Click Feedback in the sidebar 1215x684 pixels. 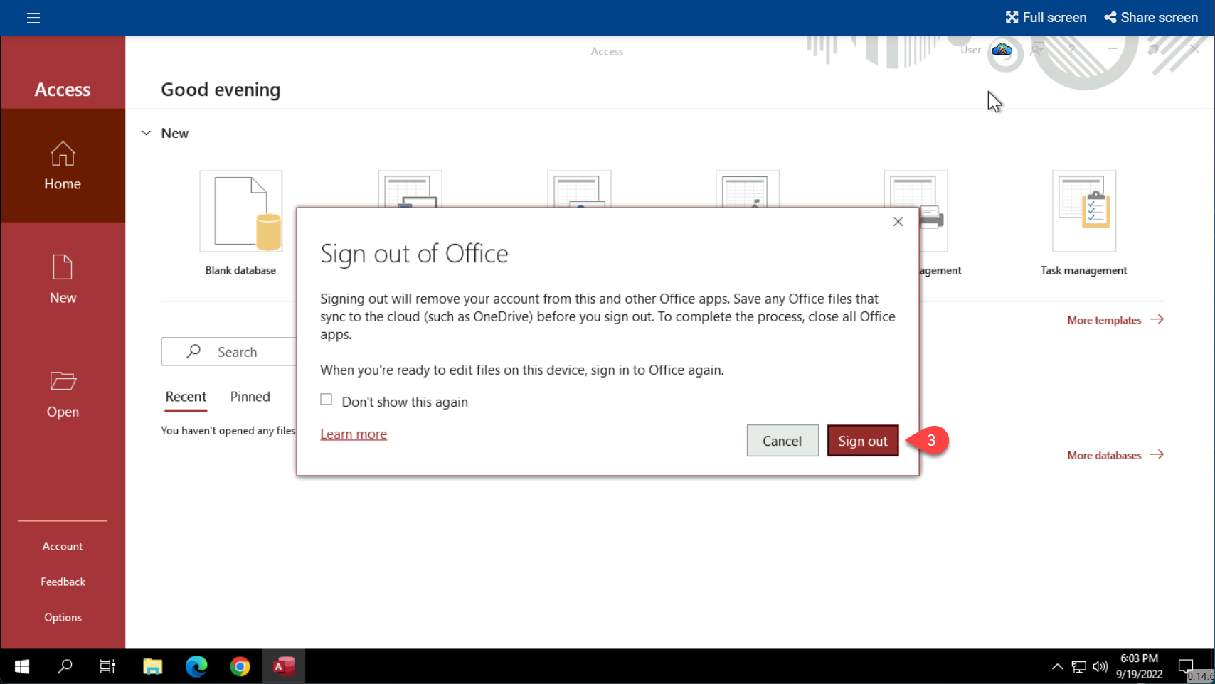63,582
